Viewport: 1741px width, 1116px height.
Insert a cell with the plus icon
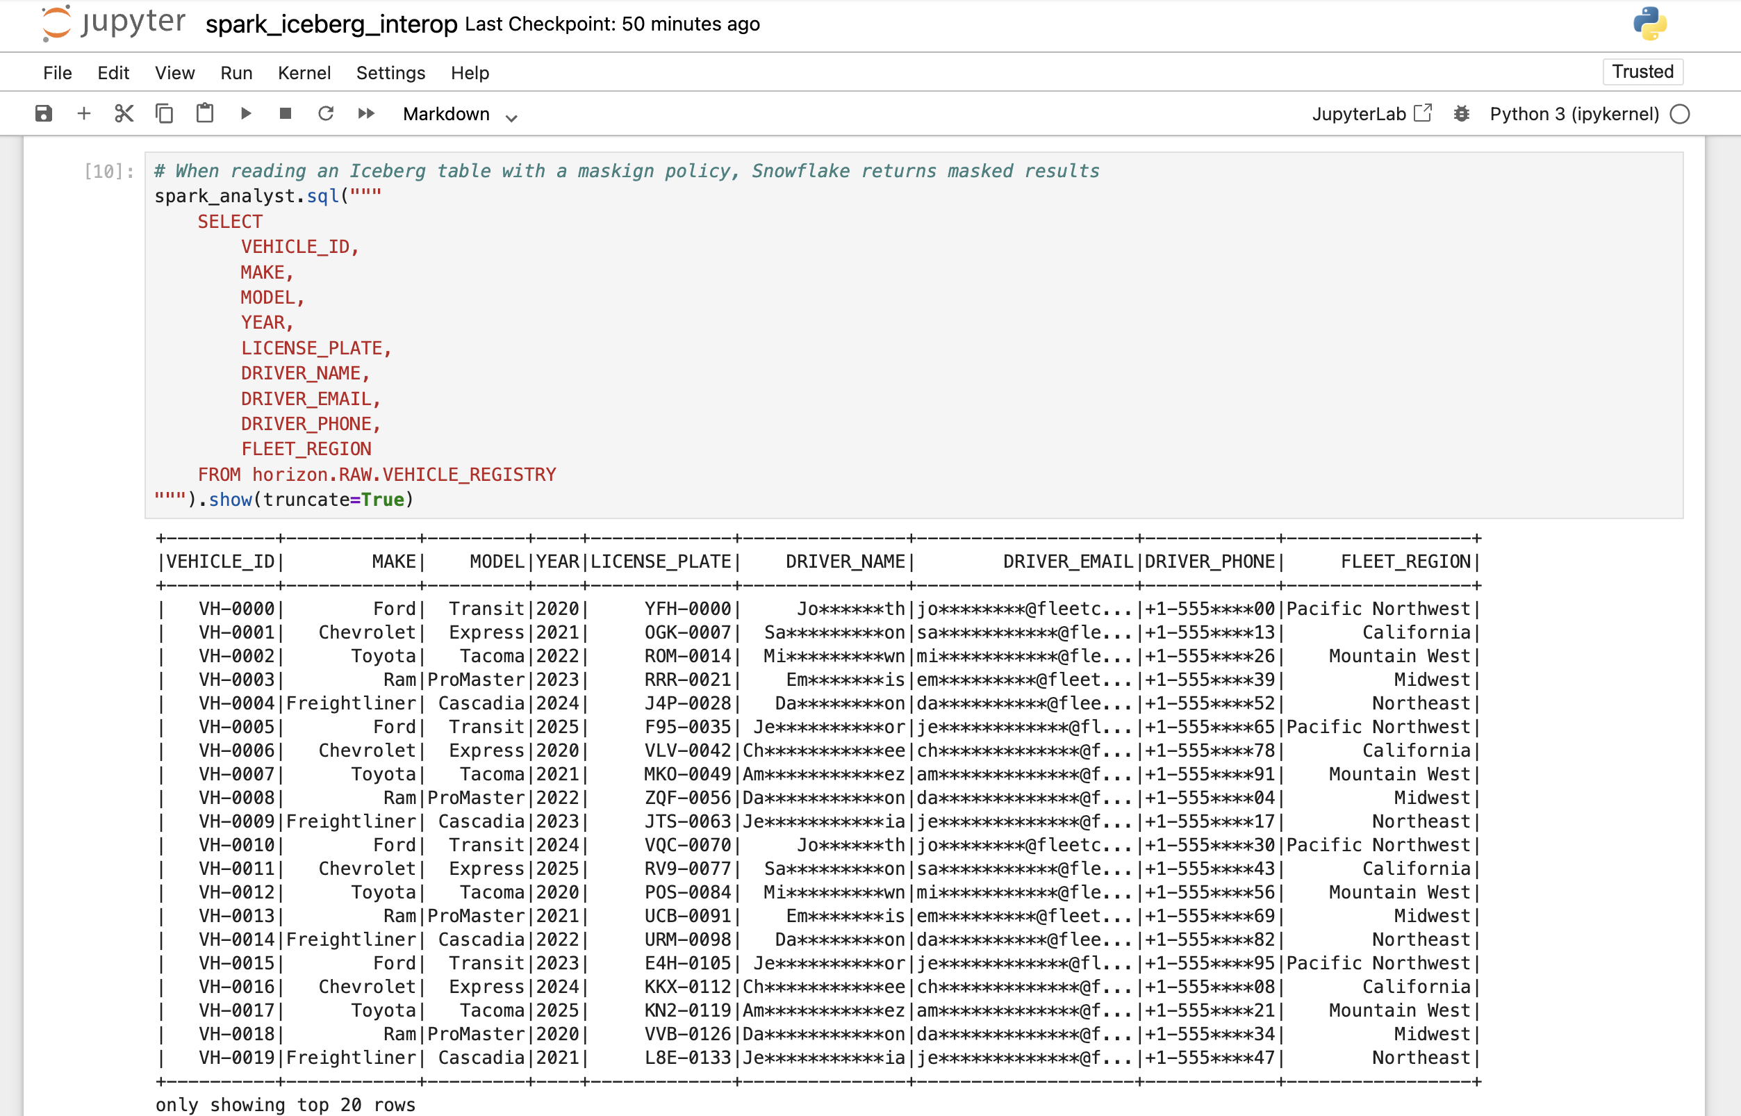click(84, 114)
